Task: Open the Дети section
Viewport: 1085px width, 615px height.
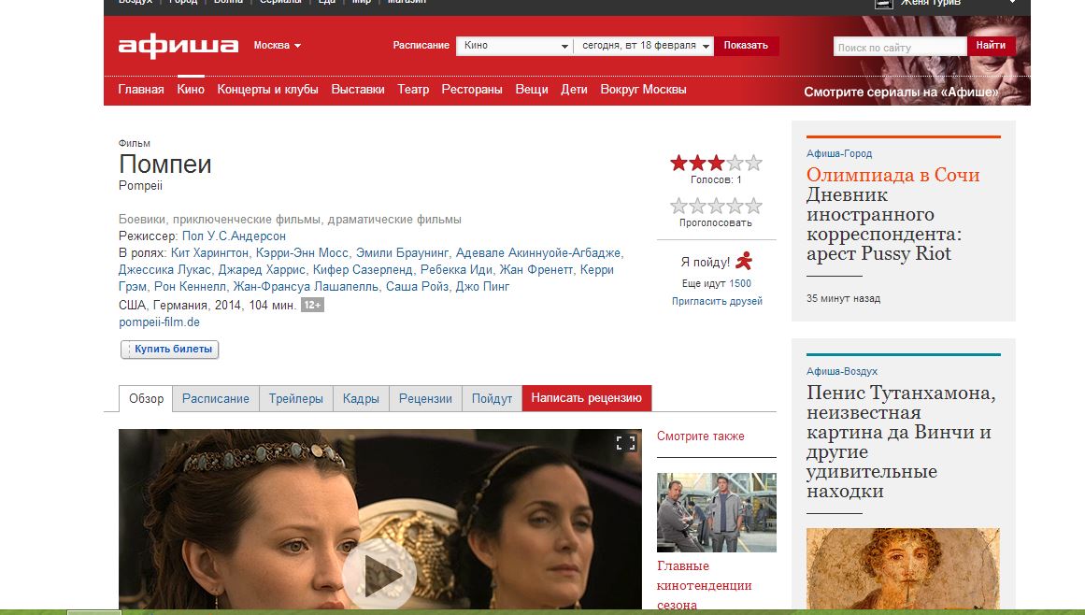Action: click(574, 89)
